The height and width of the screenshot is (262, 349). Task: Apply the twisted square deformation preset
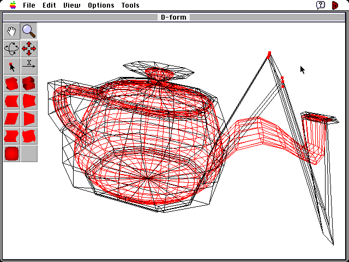pyautogui.click(x=29, y=136)
